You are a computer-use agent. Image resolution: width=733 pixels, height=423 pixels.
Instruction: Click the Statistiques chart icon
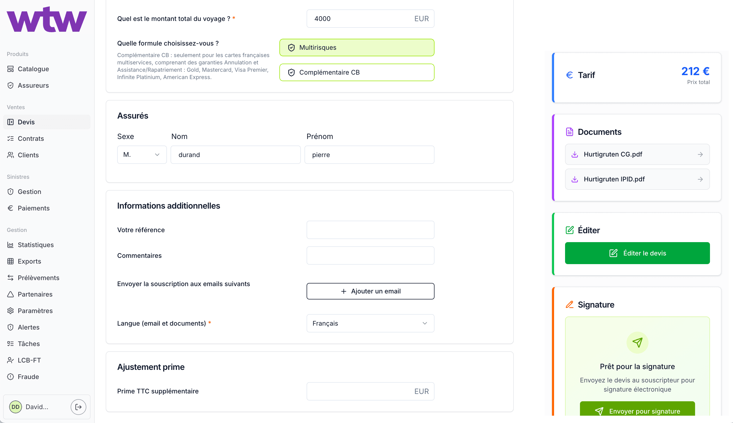(x=10, y=245)
